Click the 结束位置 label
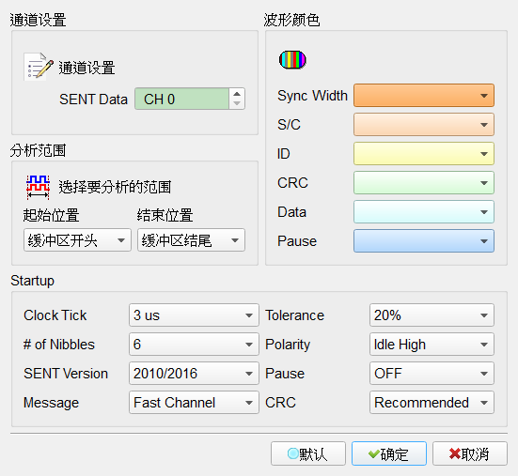This screenshot has width=518, height=476. [165, 215]
